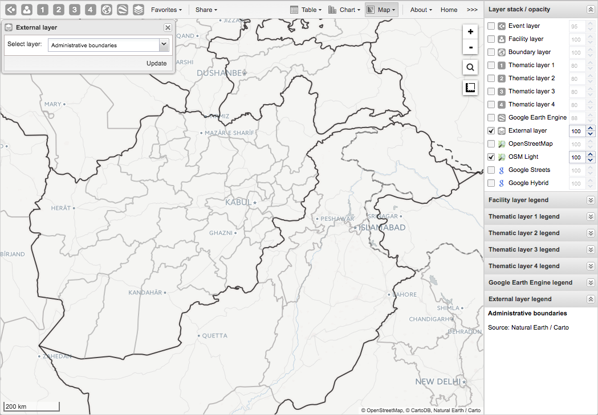Open the Thematic layer 1 tool

tap(42, 9)
